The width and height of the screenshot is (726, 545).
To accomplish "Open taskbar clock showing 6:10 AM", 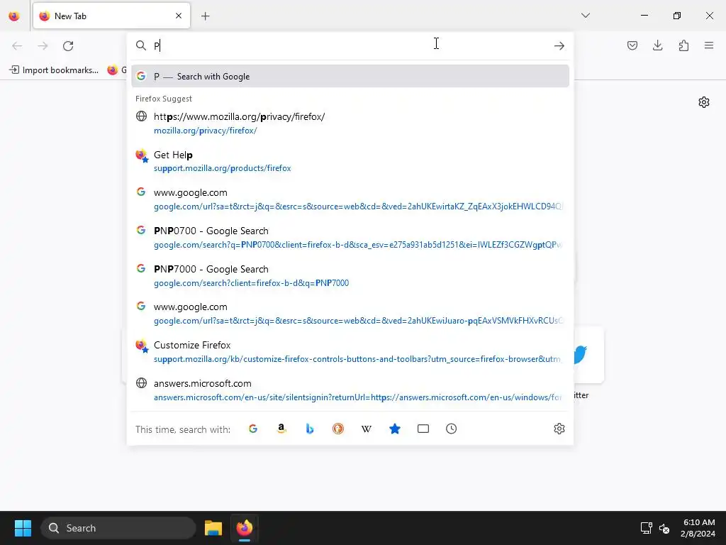I will [x=698, y=528].
